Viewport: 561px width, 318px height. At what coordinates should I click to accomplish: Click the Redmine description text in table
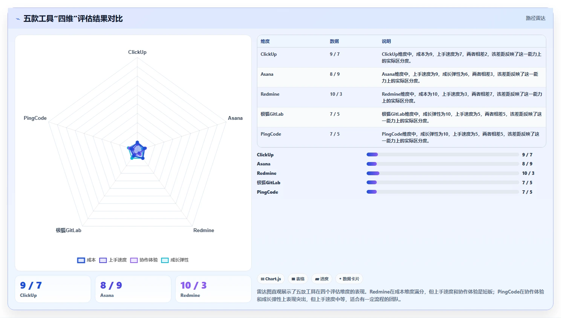462,98
